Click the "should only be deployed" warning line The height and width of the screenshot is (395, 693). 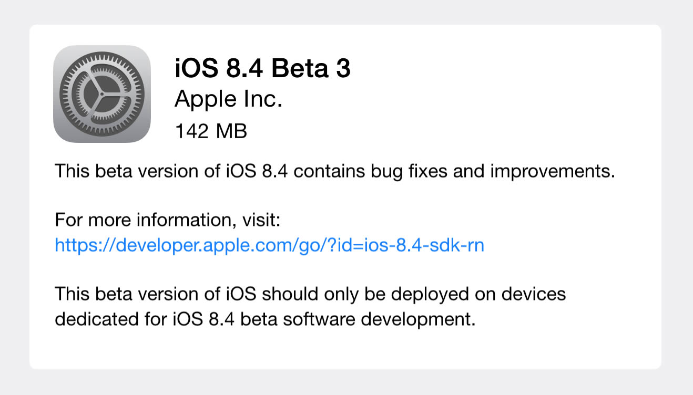(310, 294)
